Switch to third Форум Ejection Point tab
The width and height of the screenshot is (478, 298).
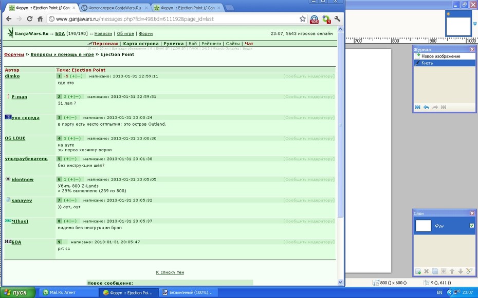(x=187, y=8)
